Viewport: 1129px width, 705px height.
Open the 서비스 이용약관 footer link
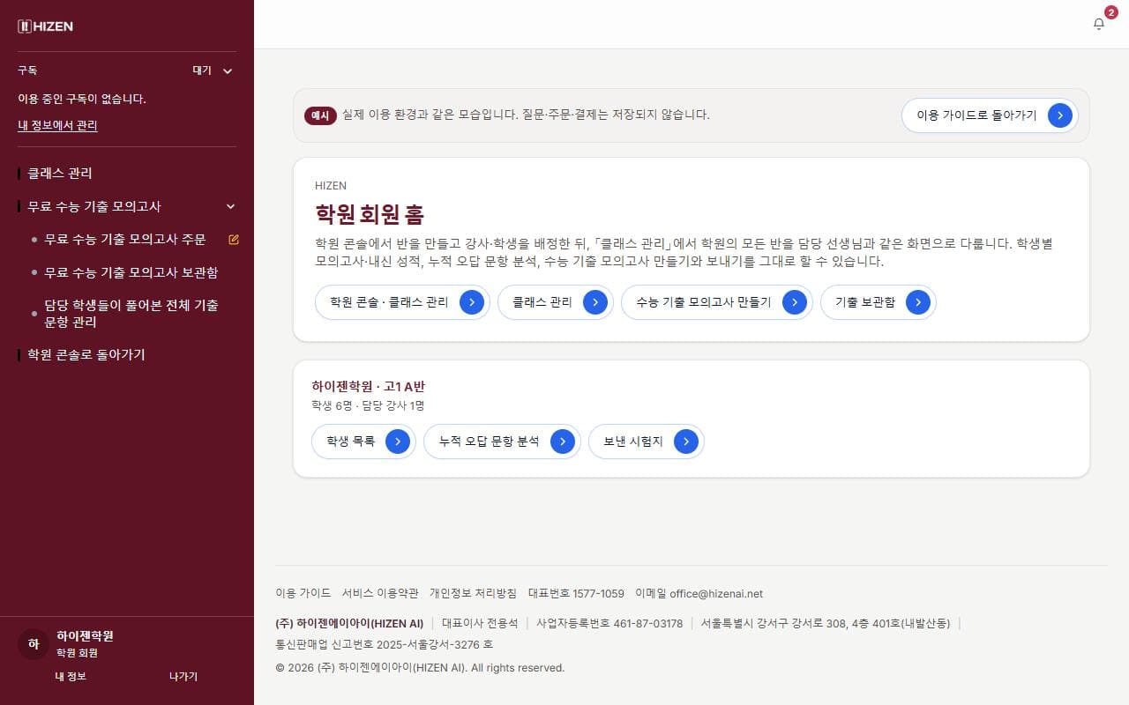(380, 593)
